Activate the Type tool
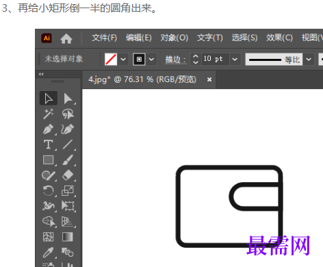Image resolution: width=323 pixels, height=267 pixels. coord(49,144)
